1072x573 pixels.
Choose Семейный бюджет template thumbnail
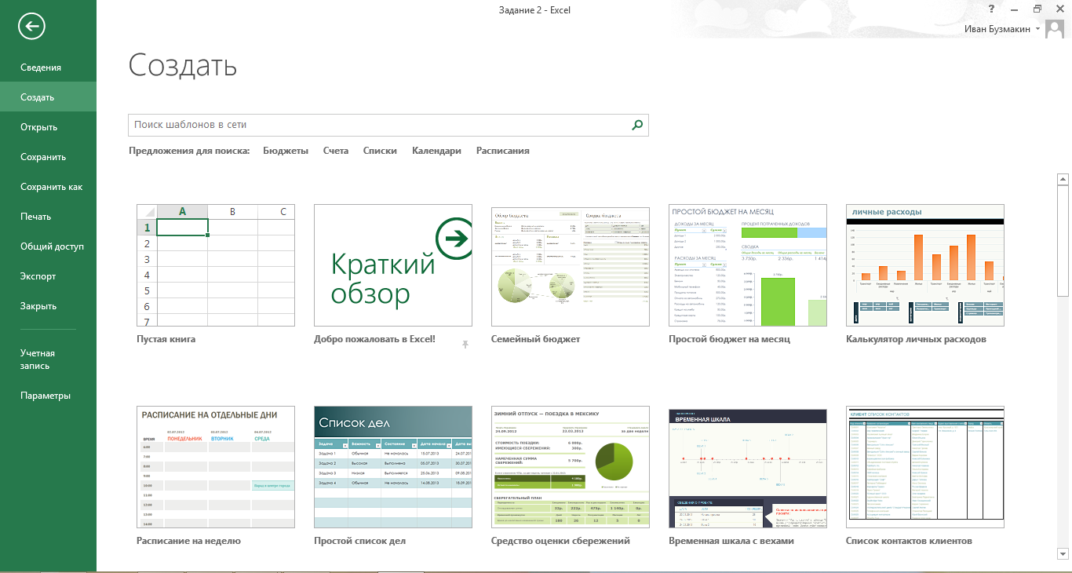pyautogui.click(x=571, y=267)
